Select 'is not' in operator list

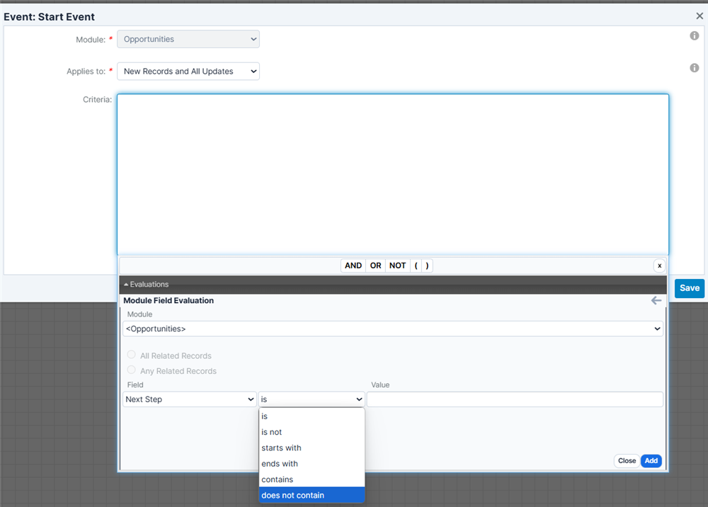(312, 432)
